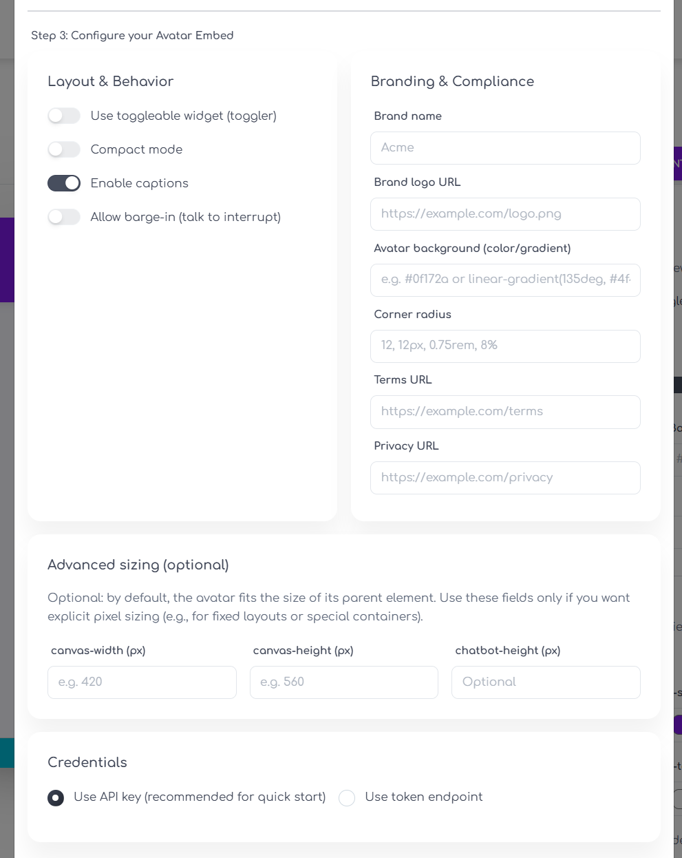Click the "Compact mode" label text
This screenshot has width=682, height=858.
[x=136, y=149]
